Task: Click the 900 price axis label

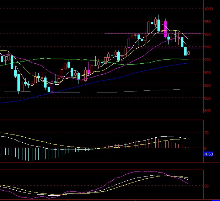Action: pos(208,73)
